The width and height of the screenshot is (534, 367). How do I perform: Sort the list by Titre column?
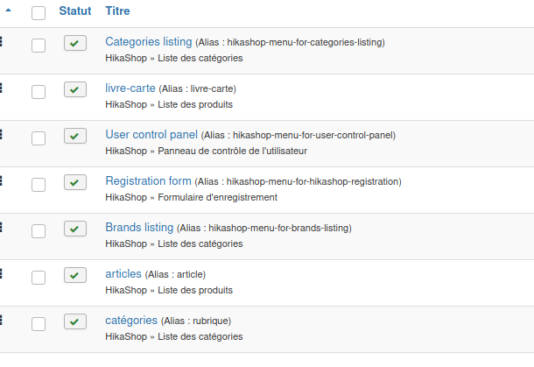116,12
